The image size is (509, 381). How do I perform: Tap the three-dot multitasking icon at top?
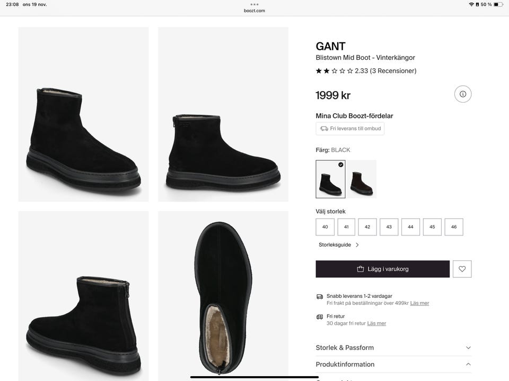tap(254, 4)
